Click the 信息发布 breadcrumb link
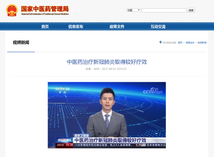214x157 pixels. (190, 43)
